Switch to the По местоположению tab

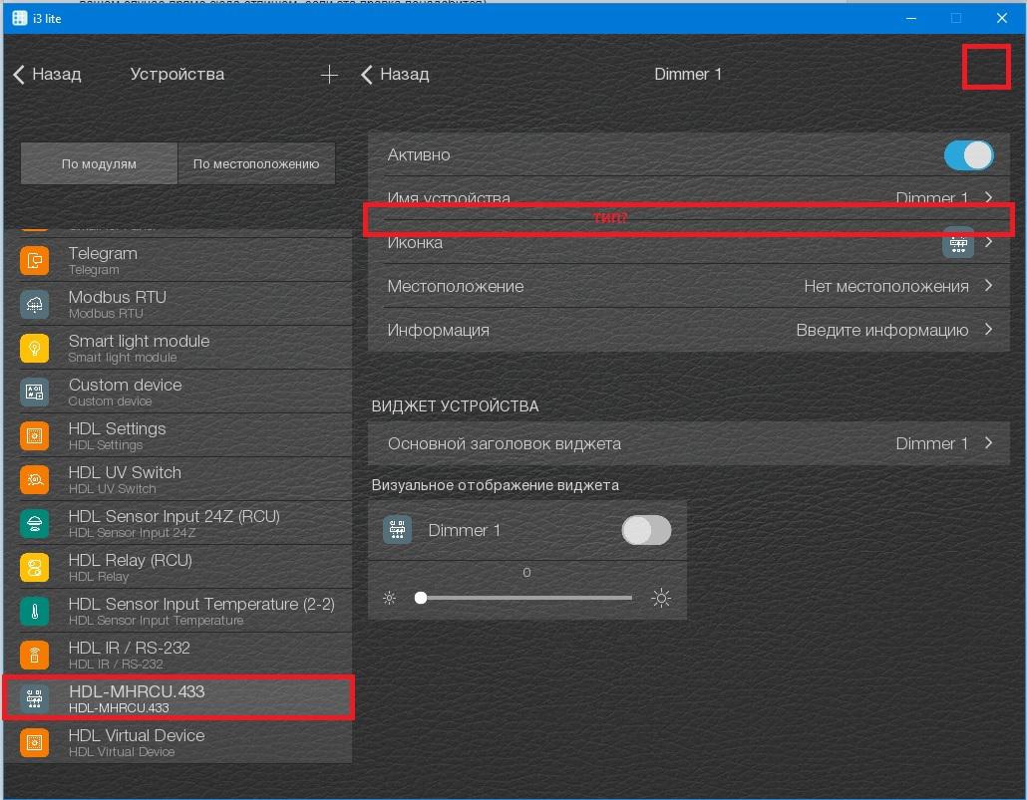point(256,163)
